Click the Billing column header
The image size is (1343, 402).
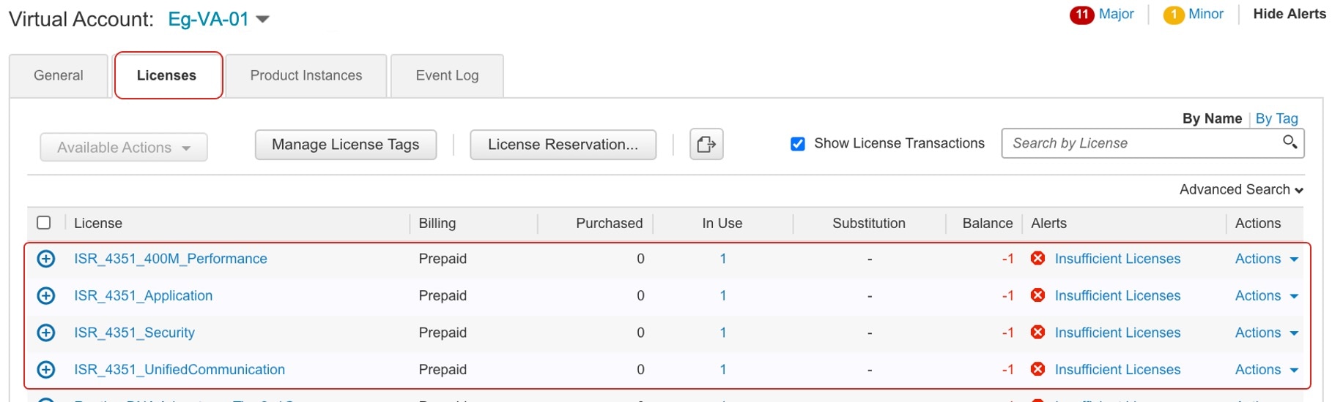click(437, 223)
